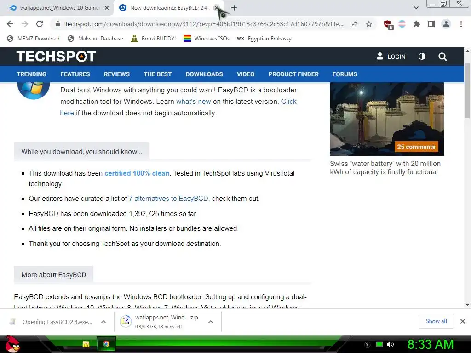471x353 pixels.
Task: Close the Now downloading EasyBCD tab
Action: (x=217, y=8)
